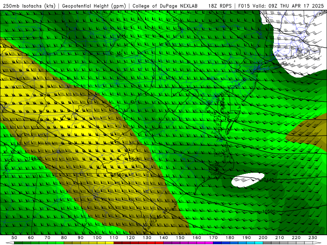This screenshot has height=245, width=327.
Task: Select the dark green swatch under the 50 label
Action: [18, 243]
